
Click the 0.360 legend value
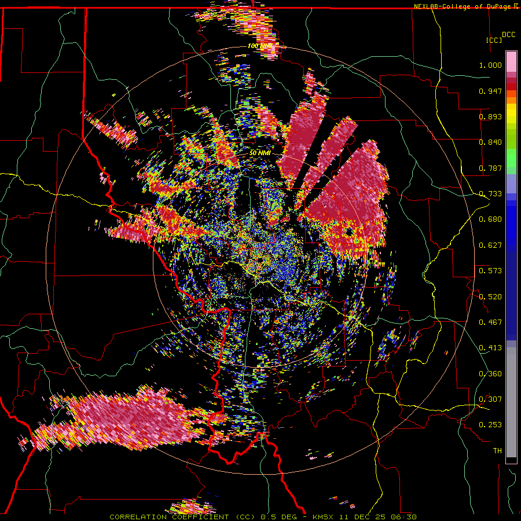(490, 374)
